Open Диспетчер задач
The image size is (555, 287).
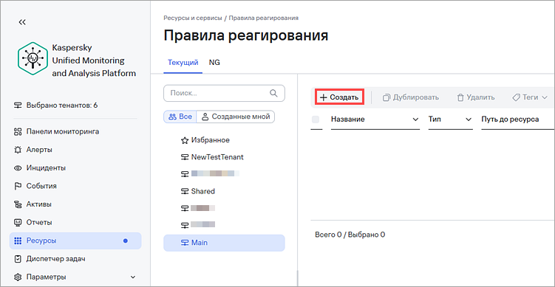(x=55, y=259)
